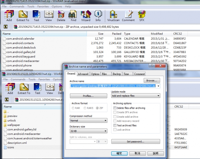Switch to the Comment tab

[139, 74]
